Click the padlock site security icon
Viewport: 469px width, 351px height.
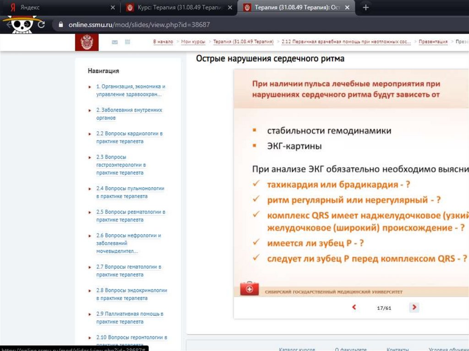tap(60, 25)
